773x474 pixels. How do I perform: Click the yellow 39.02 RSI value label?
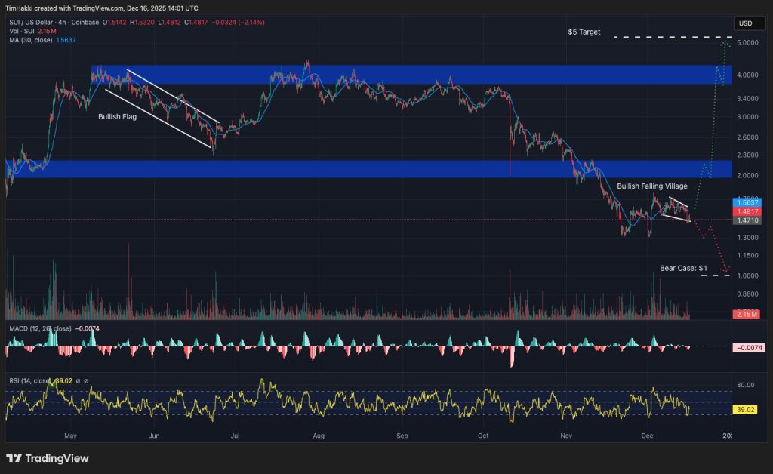745,408
